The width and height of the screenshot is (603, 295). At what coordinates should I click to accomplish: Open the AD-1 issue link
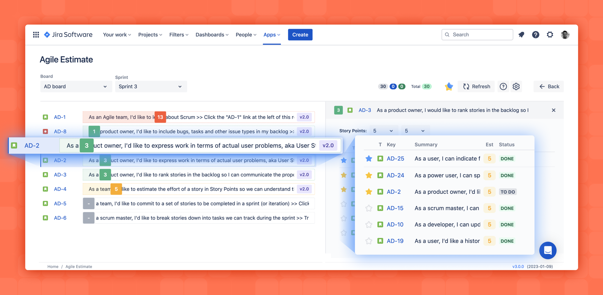click(x=60, y=117)
